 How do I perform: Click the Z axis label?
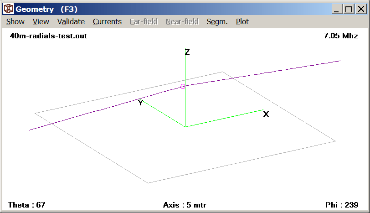[x=187, y=52]
